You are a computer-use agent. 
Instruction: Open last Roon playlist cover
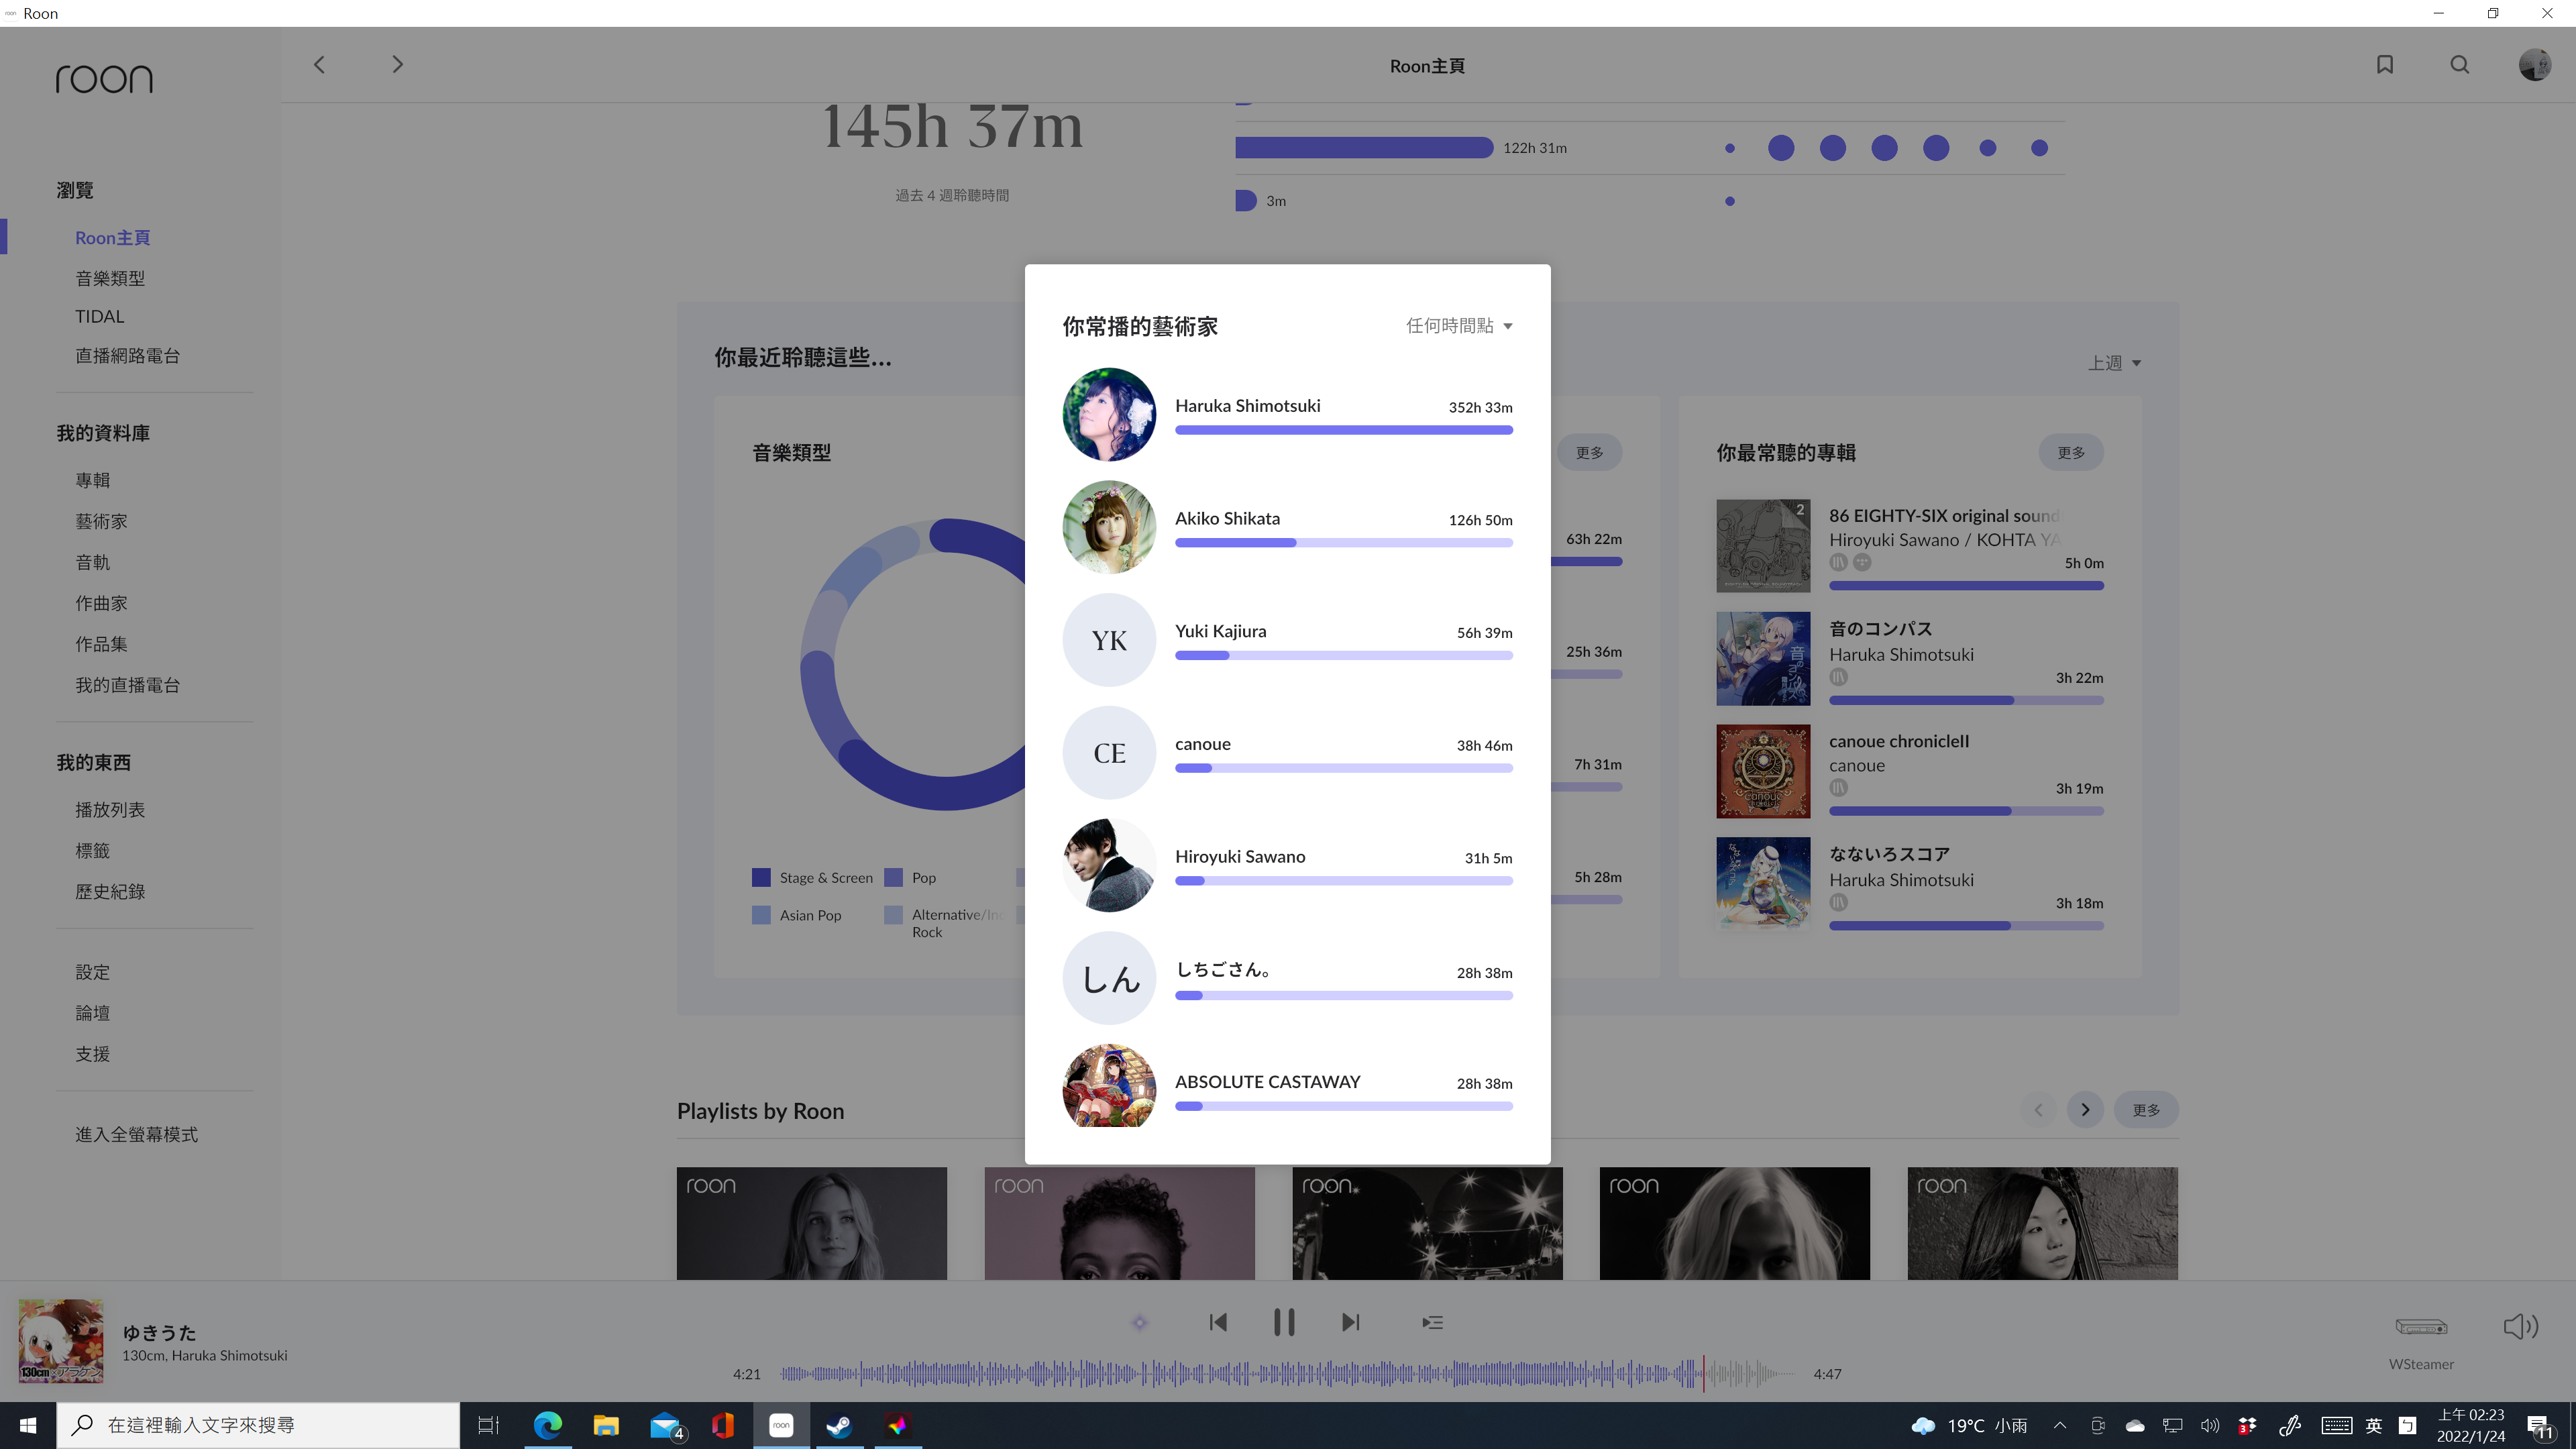[x=2042, y=1223]
